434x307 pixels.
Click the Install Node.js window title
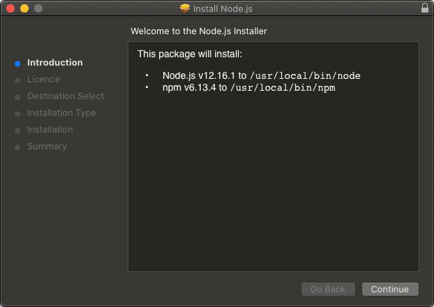pos(224,8)
